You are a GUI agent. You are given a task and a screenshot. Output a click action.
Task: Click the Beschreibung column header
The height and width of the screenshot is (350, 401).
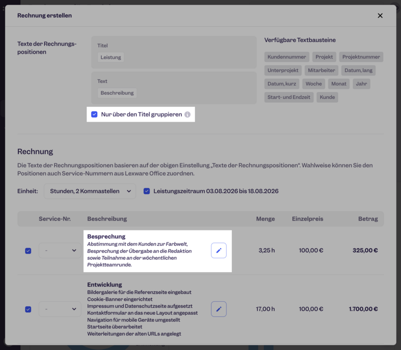tap(107, 219)
